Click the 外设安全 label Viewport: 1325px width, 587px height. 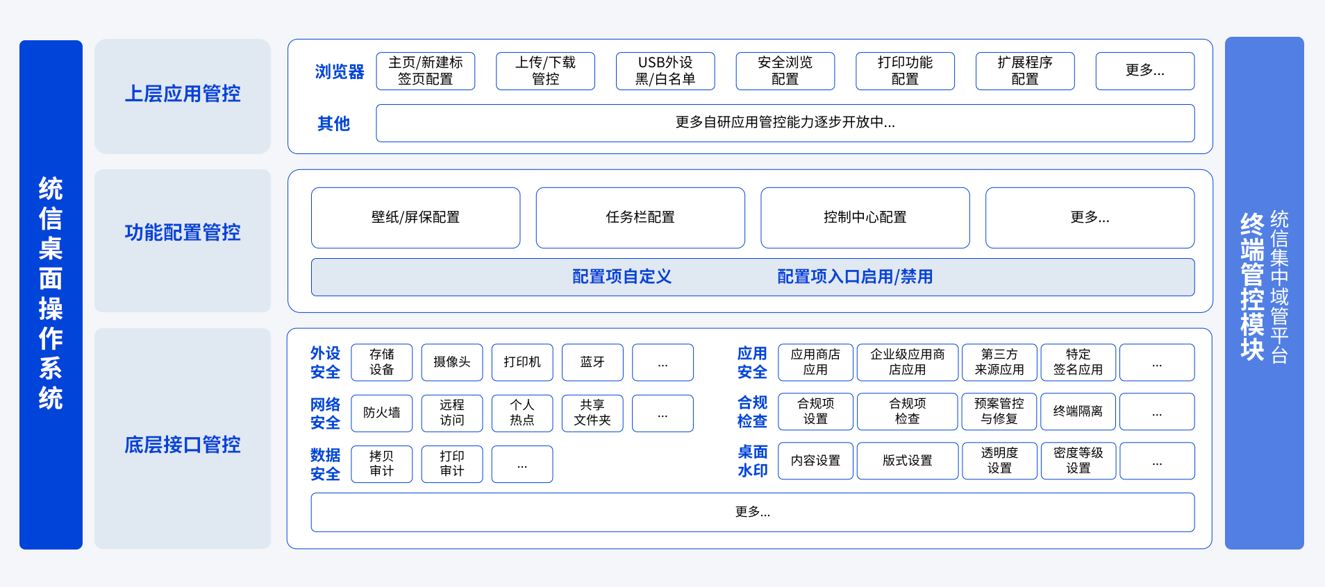pyautogui.click(x=325, y=362)
